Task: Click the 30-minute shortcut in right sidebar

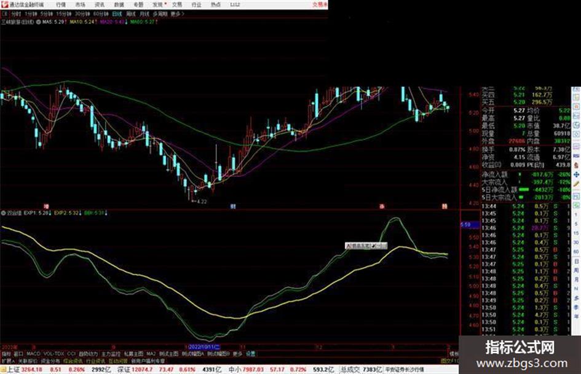Action: pos(577,243)
